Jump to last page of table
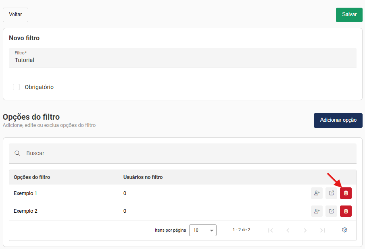365x249 pixels. pyautogui.click(x=322, y=230)
